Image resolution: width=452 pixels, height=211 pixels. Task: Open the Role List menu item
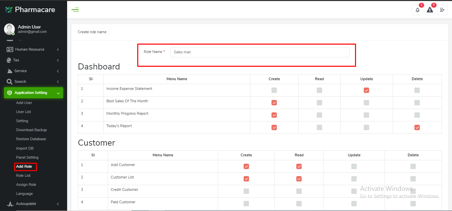(x=23, y=175)
